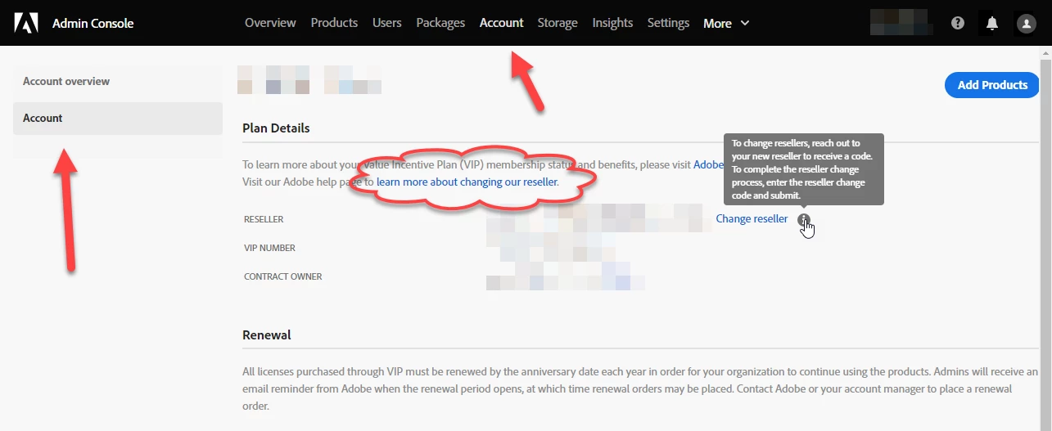Click the Plan Details heading

click(x=276, y=128)
